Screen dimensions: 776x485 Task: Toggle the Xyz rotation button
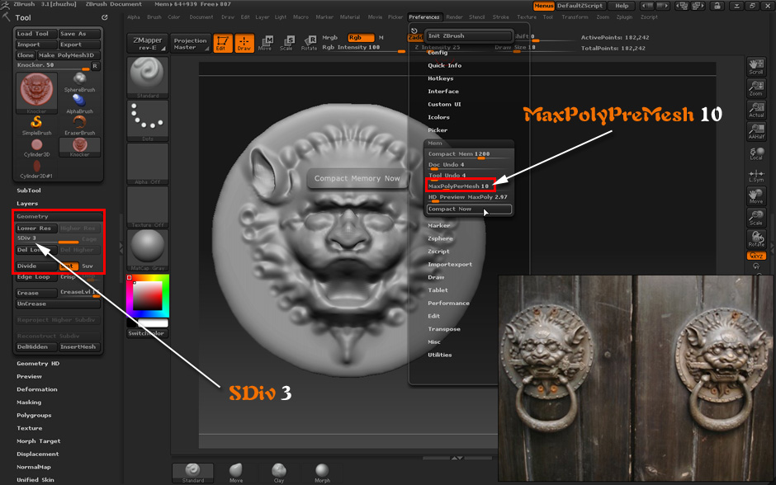pyautogui.click(x=756, y=256)
